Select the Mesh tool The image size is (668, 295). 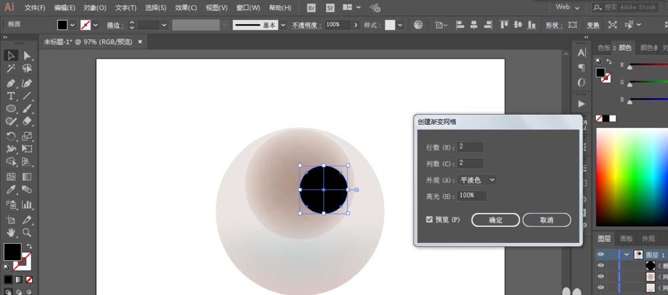point(11,177)
